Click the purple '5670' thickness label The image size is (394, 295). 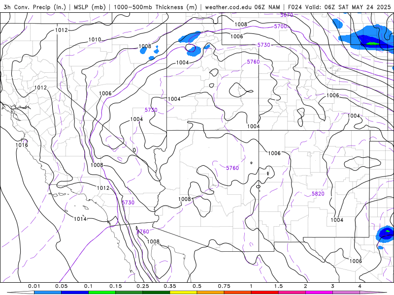click(x=287, y=15)
